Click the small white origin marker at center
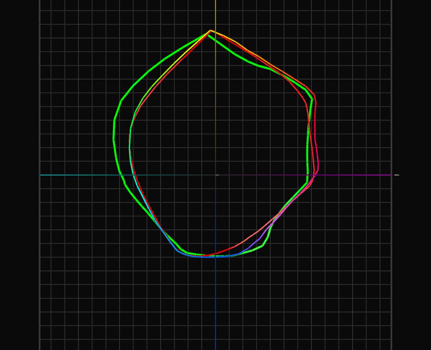This screenshot has width=431, height=350. (x=217, y=175)
